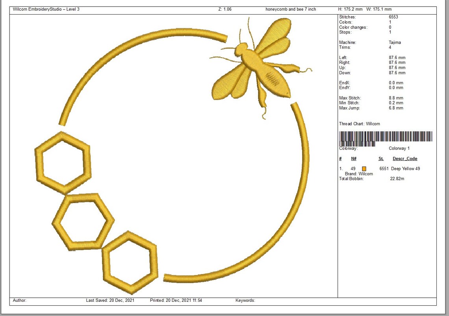
Task: Click the 'Descr_Code' column header
Action: click(x=405, y=158)
